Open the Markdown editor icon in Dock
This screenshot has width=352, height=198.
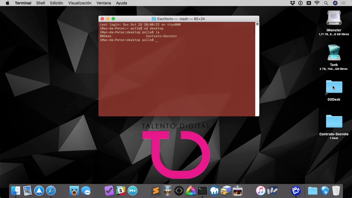pos(133,191)
